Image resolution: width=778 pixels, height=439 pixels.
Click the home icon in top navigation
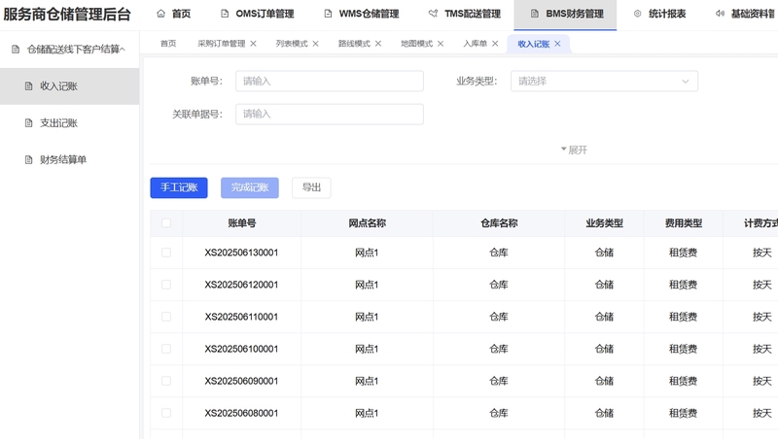[x=160, y=14]
